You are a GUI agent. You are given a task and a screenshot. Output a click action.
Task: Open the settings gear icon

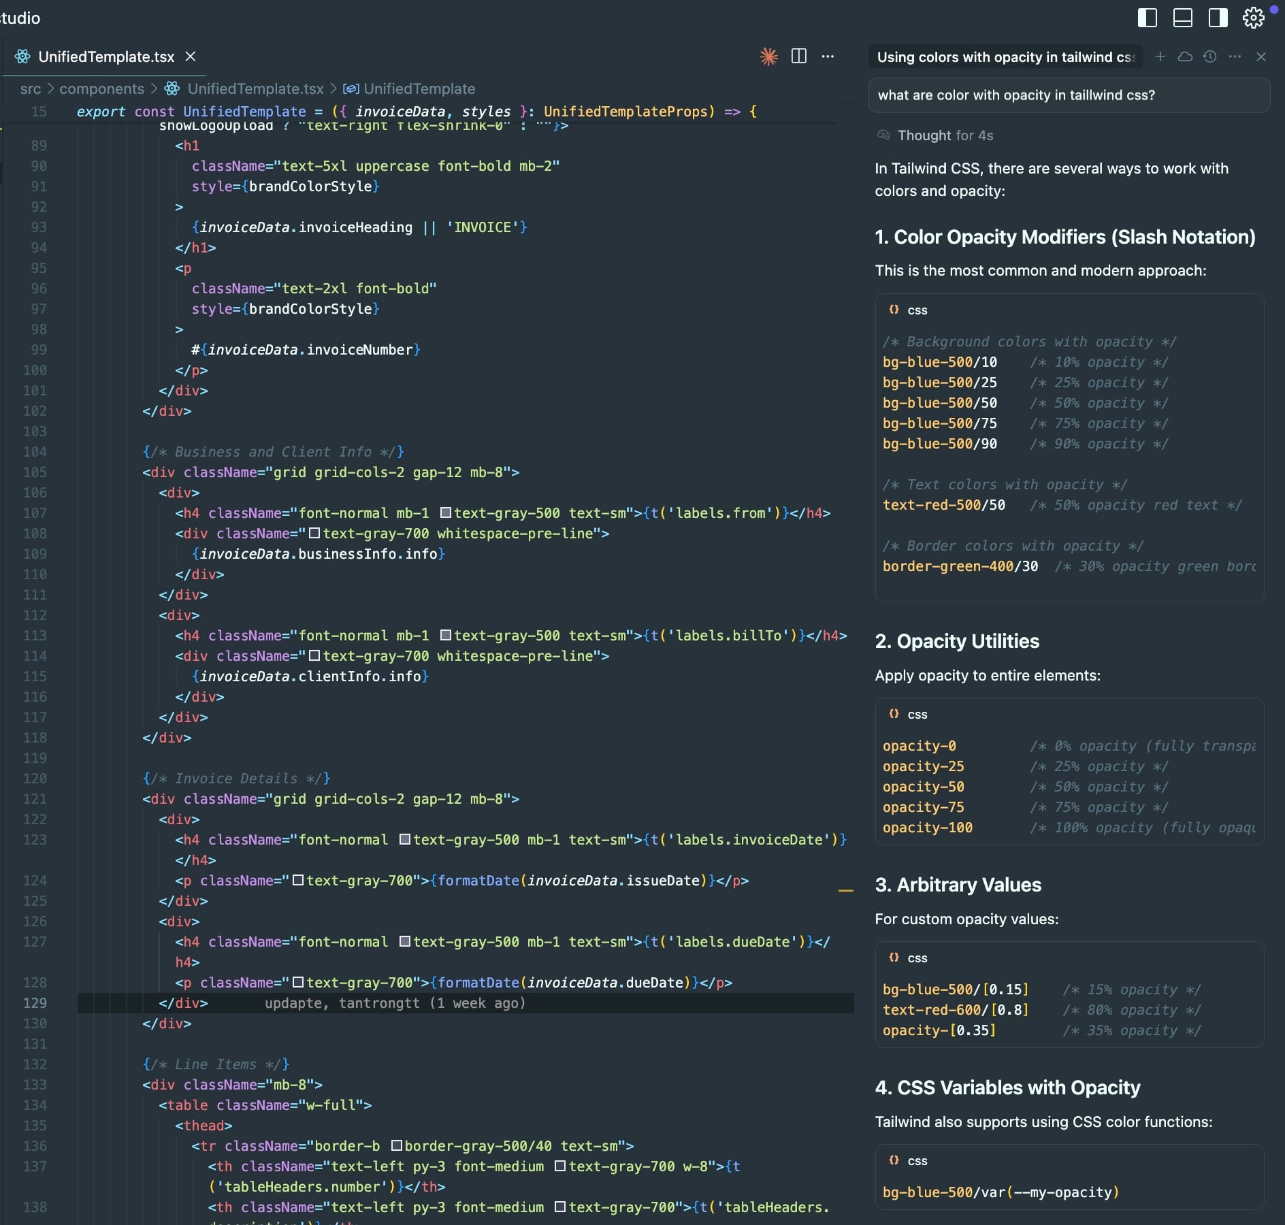[x=1253, y=18]
